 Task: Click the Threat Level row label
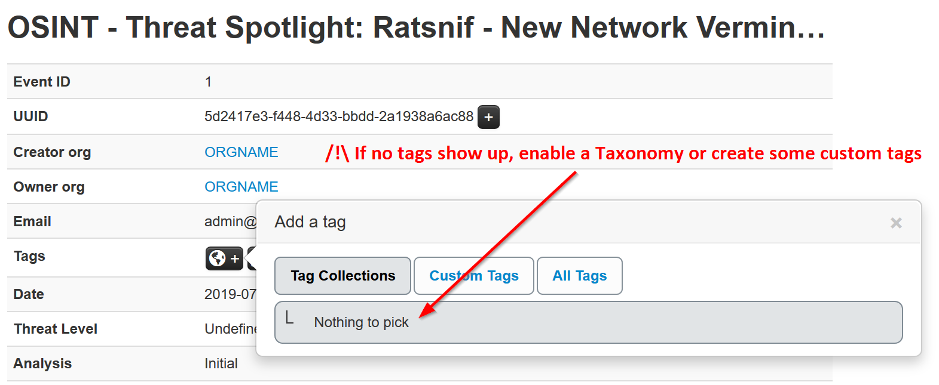(x=55, y=329)
